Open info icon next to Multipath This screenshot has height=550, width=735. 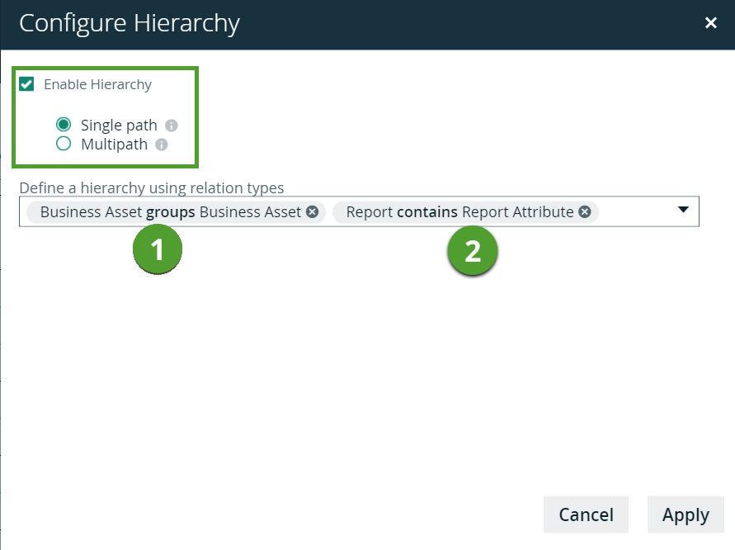click(162, 145)
